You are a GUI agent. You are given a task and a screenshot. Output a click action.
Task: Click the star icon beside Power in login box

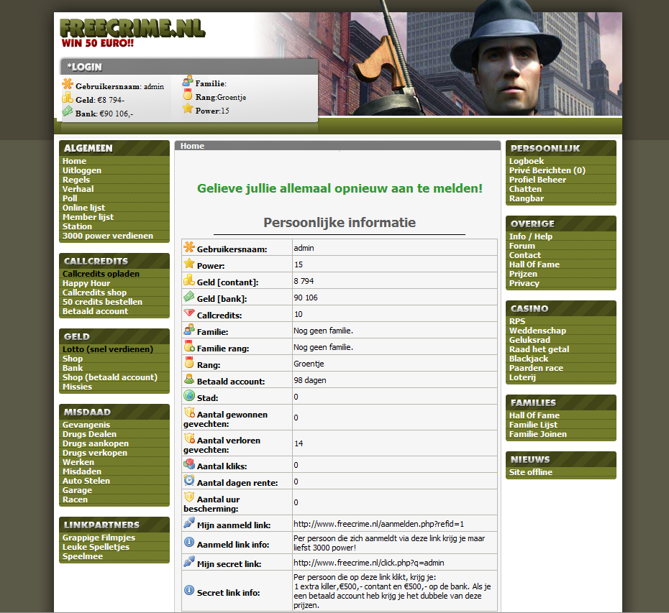tap(187, 109)
